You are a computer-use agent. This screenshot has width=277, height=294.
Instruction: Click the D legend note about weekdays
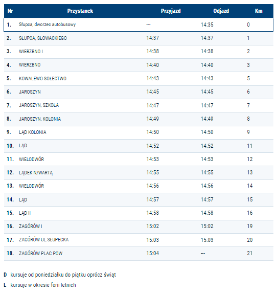[x=60, y=275]
